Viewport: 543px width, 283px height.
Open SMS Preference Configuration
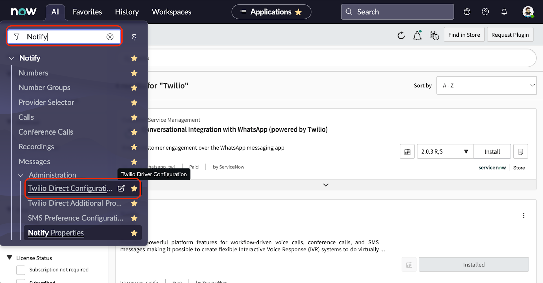(75, 218)
